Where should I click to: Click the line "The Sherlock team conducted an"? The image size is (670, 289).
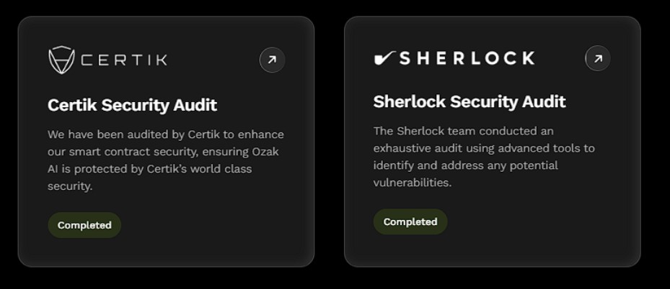pos(463,131)
